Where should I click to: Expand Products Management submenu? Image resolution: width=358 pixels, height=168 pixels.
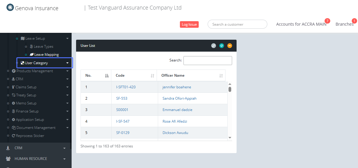67,71
